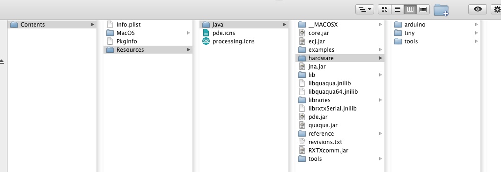Viewport: 501px width, 172px height.
Task: Open the __MACOSX folder
Action: tap(340, 25)
